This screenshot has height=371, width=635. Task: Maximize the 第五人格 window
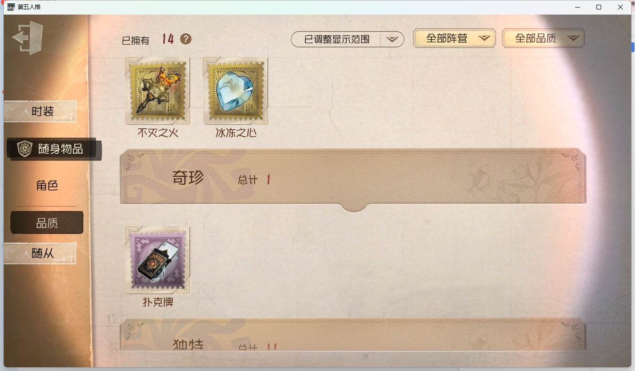coord(599,7)
